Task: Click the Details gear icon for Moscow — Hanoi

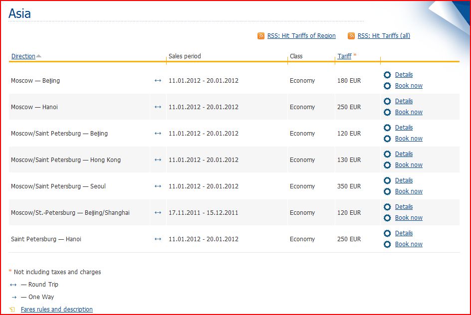Action: (387, 101)
